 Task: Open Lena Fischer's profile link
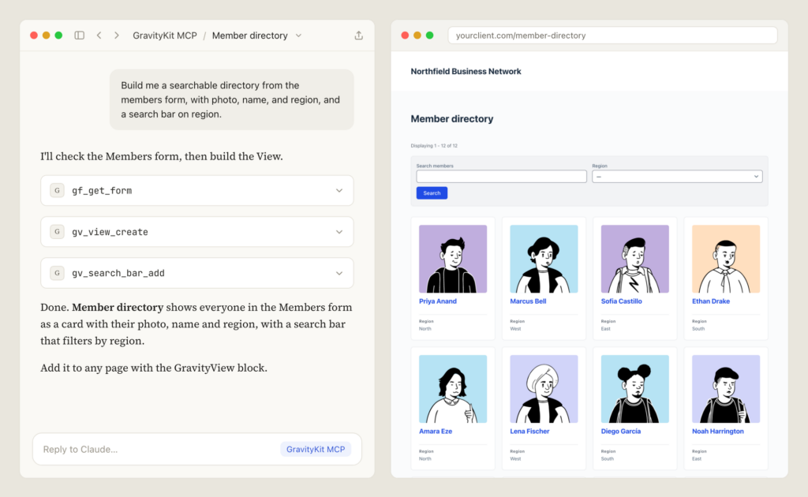click(x=529, y=431)
